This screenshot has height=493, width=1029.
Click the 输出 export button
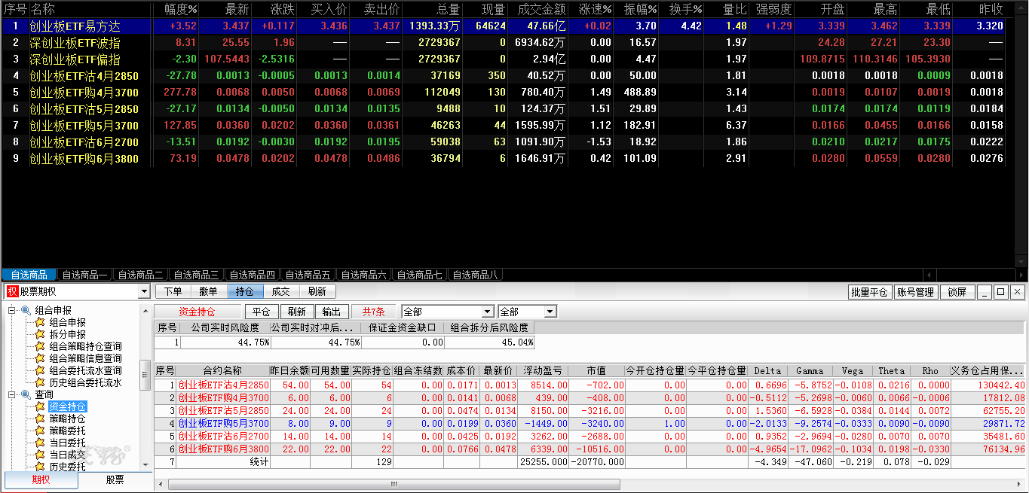click(331, 312)
